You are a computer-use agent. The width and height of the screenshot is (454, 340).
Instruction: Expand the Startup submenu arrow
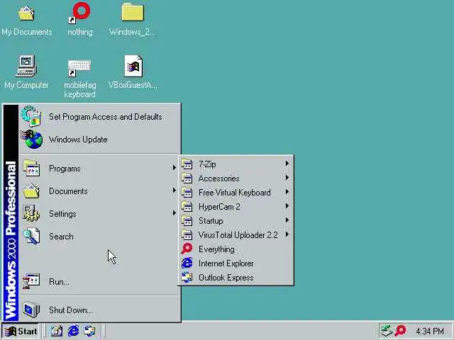click(287, 220)
